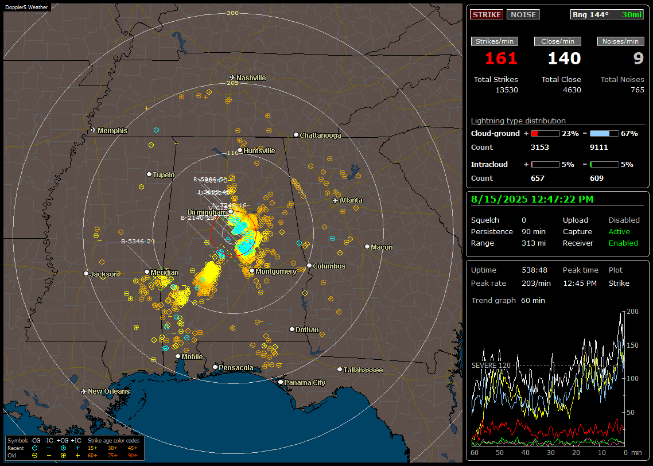Click the date and time 8/15/2025 12:47:22 PM
653x466 pixels.
tap(532, 200)
